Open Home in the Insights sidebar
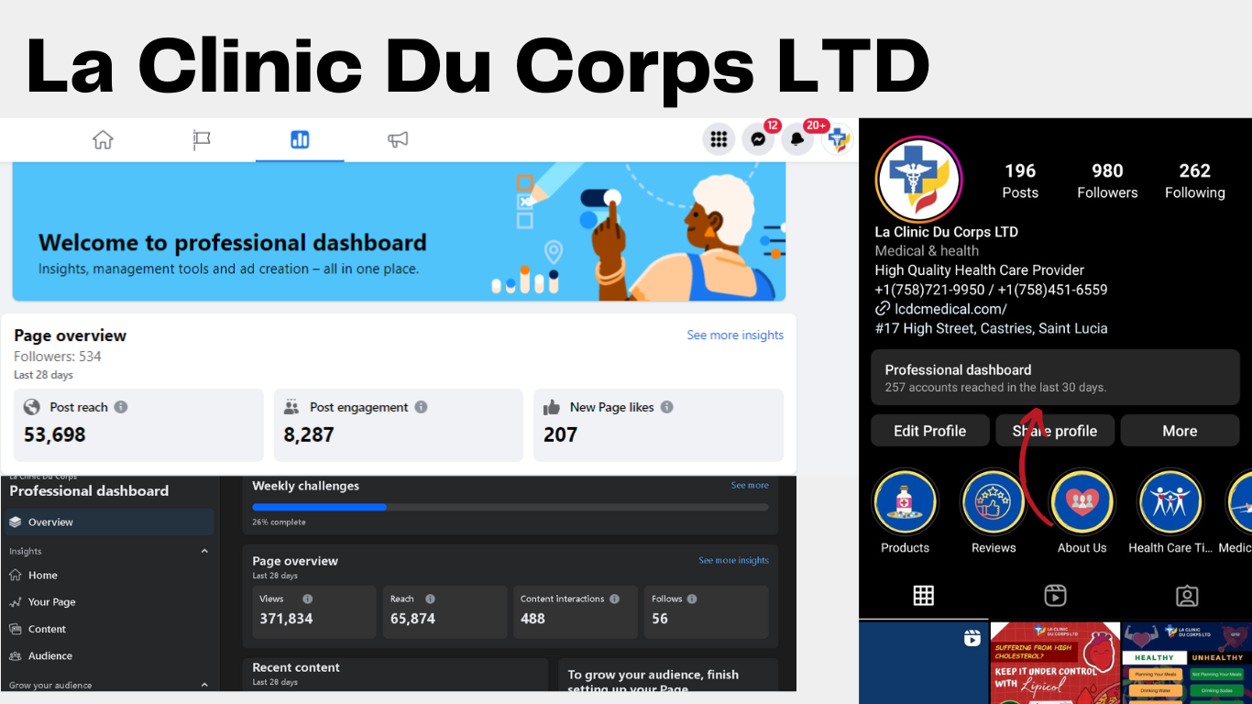Screen dimensions: 1252x704 pos(42,576)
